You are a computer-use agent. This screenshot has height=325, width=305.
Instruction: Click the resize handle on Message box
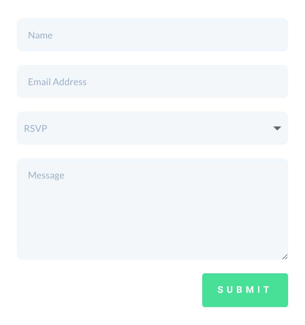(x=285, y=257)
